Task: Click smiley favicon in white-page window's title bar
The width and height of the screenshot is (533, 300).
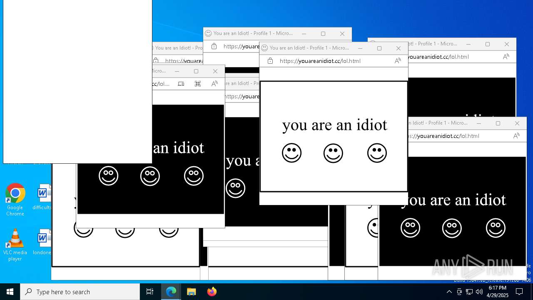Action: (264, 48)
